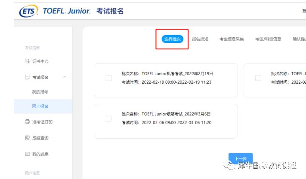Viewport: 306px width, 179px height.
Task: Check the 2022年2月19日 机考 batch checkbox
Action: pos(109,78)
